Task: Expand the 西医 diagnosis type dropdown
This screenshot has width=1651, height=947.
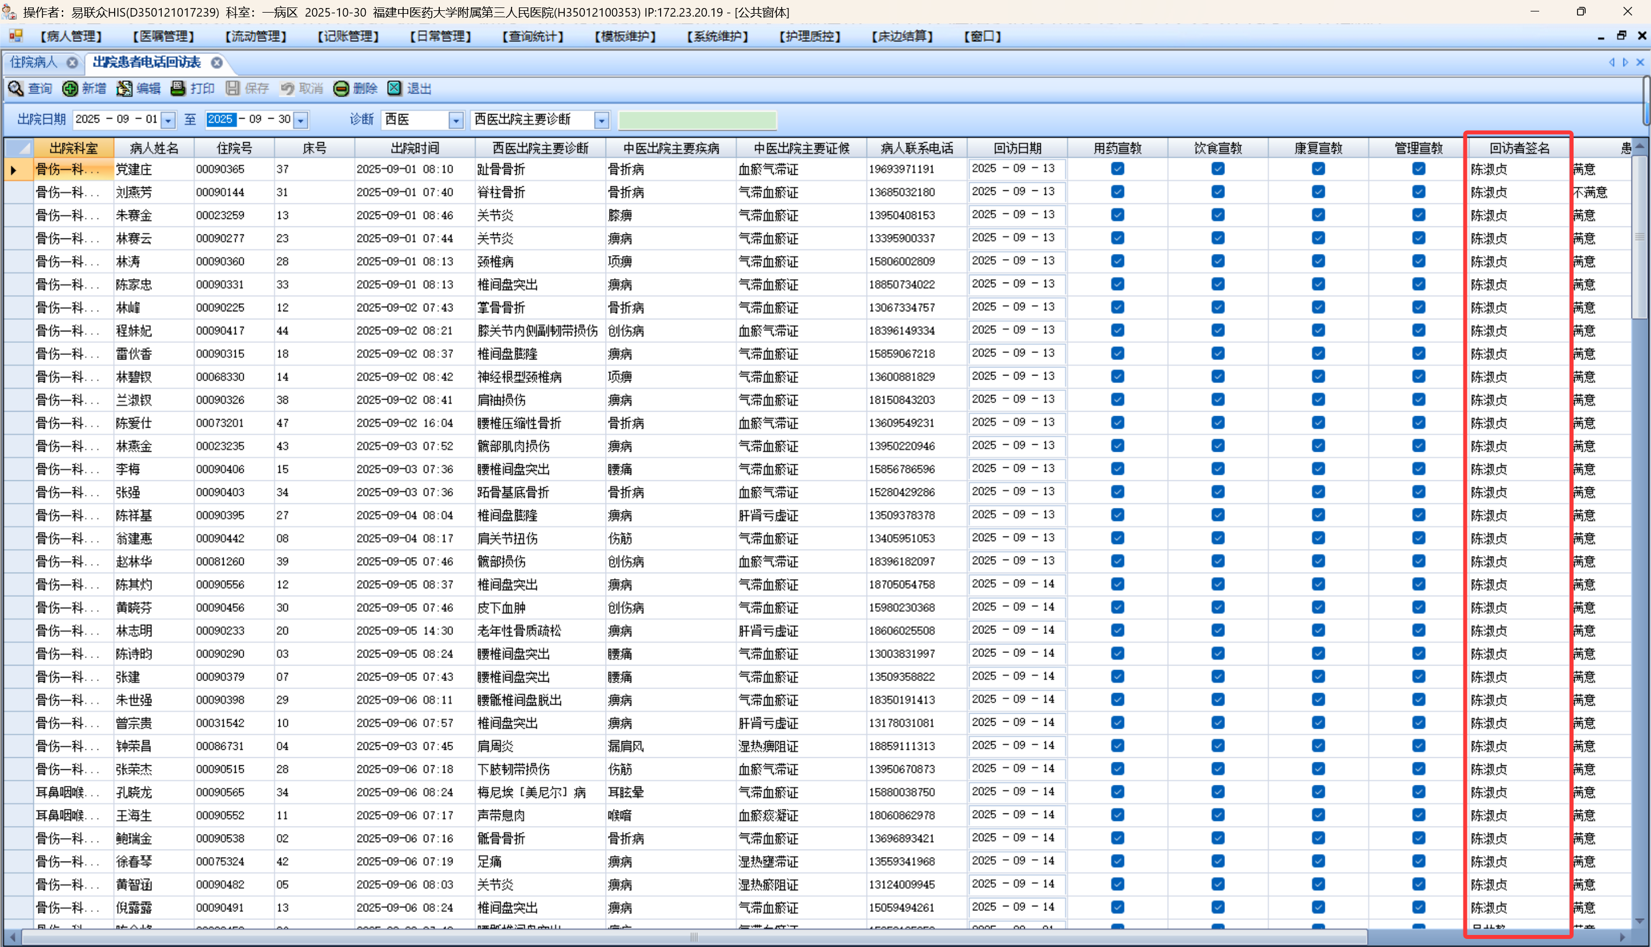Action: pyautogui.click(x=455, y=120)
